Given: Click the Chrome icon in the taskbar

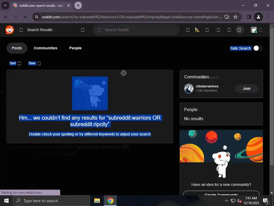Looking at the screenshot, I should pos(110,201).
